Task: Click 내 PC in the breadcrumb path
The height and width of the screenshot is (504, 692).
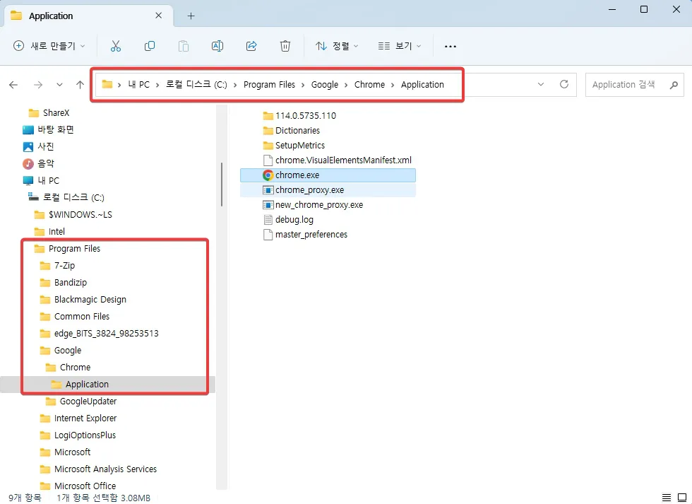Action: tap(138, 84)
